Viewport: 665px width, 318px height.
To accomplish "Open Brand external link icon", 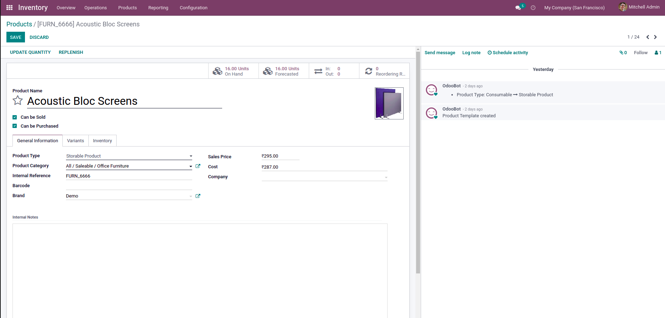I will point(198,196).
